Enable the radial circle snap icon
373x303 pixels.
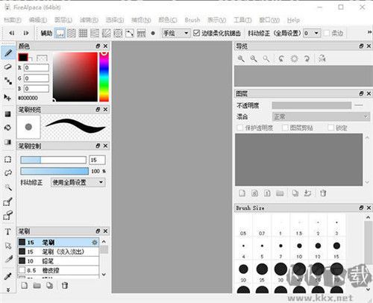click(x=118, y=33)
